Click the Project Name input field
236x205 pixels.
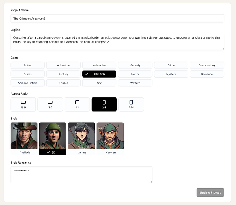[117, 19]
